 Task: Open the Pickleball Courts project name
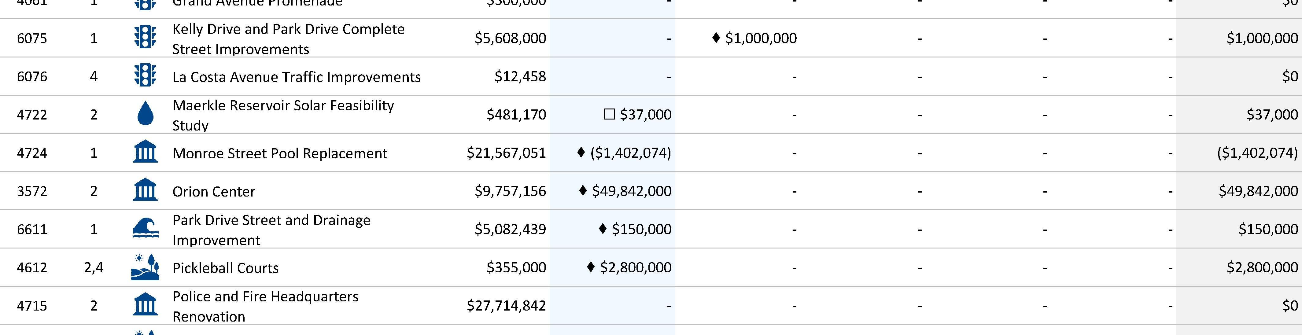point(225,268)
